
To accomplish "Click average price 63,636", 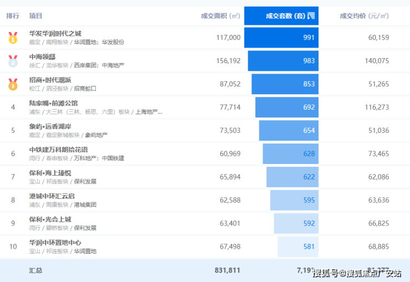I will 378,201.
